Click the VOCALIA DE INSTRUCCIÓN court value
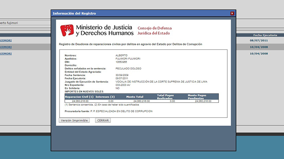 point(161,82)
